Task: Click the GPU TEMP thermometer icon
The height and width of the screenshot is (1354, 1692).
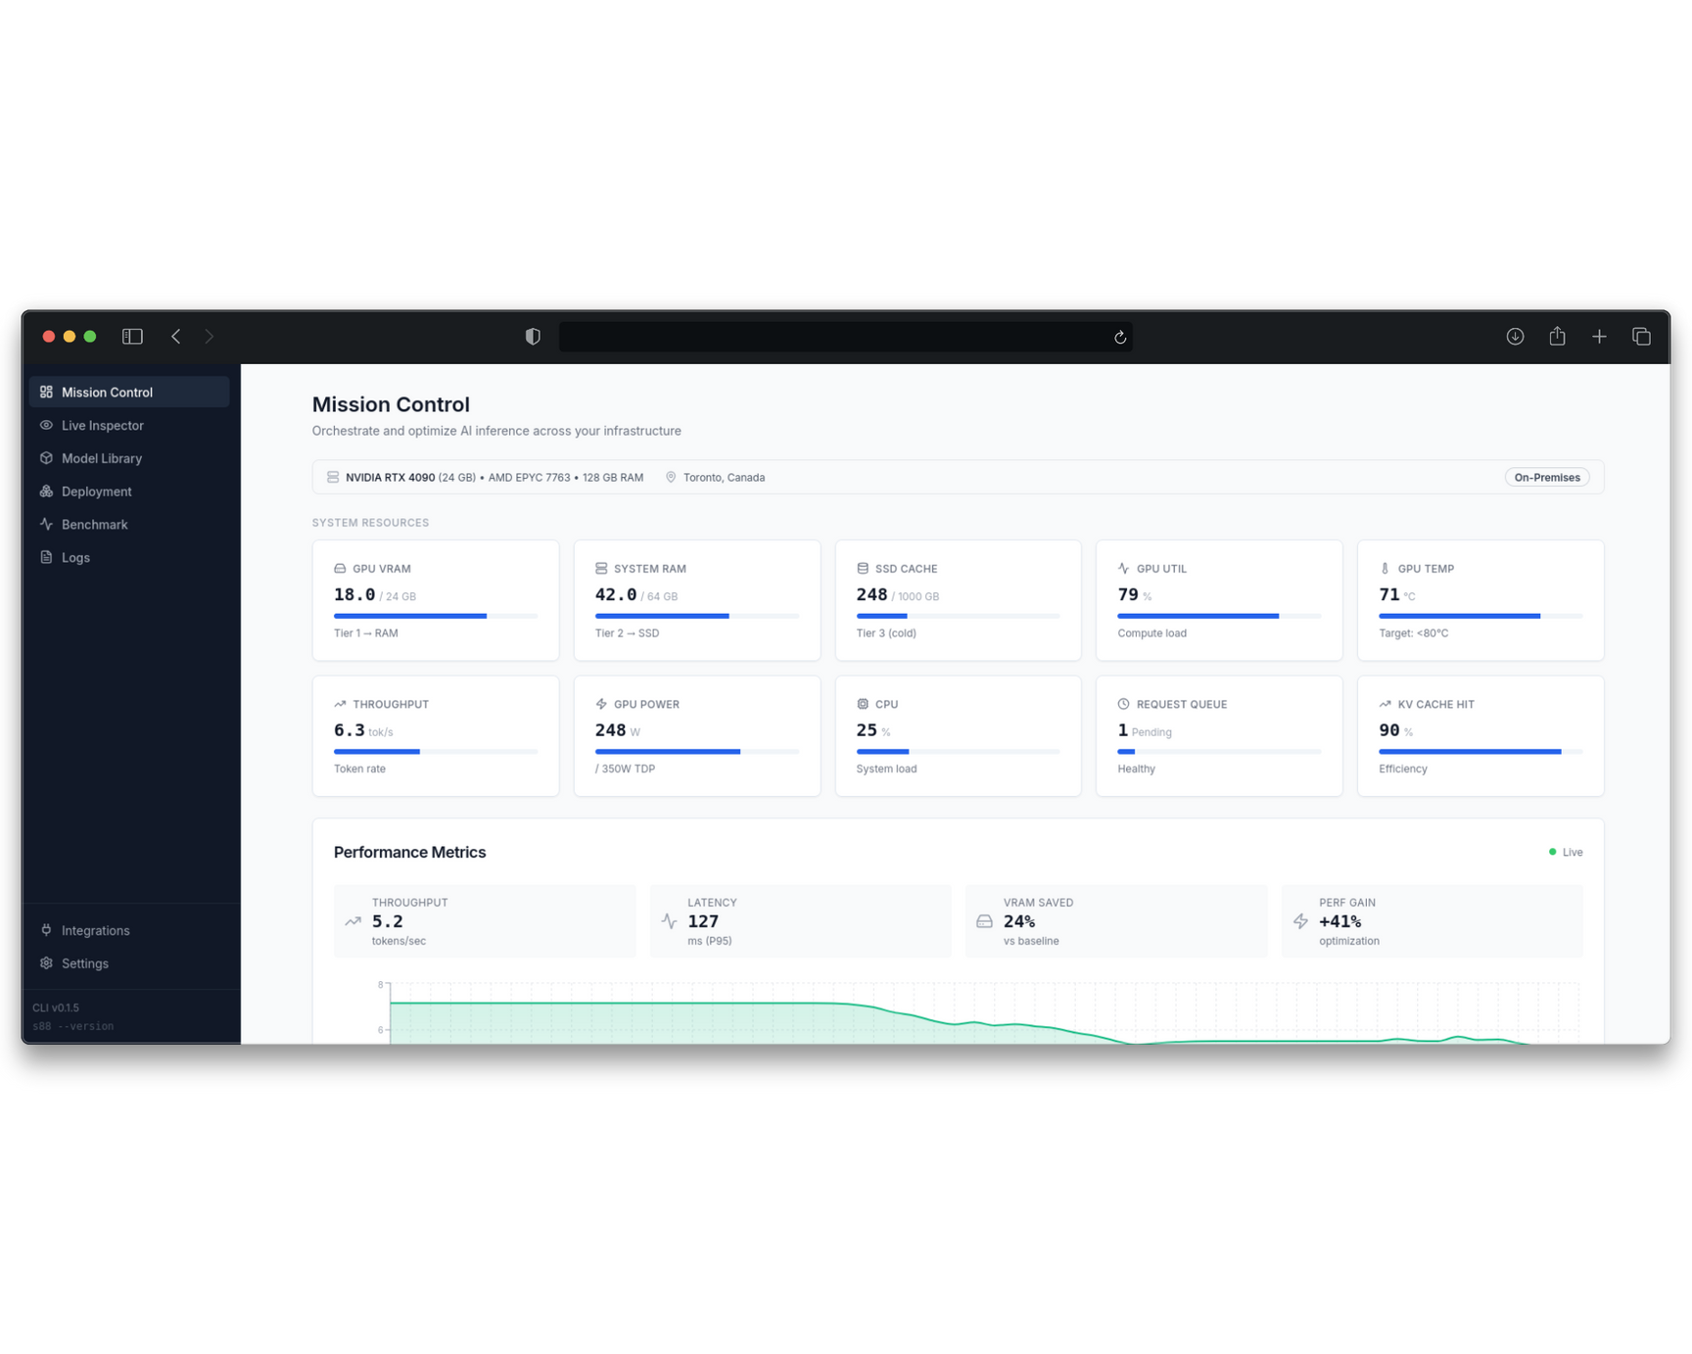Action: pyautogui.click(x=1385, y=568)
